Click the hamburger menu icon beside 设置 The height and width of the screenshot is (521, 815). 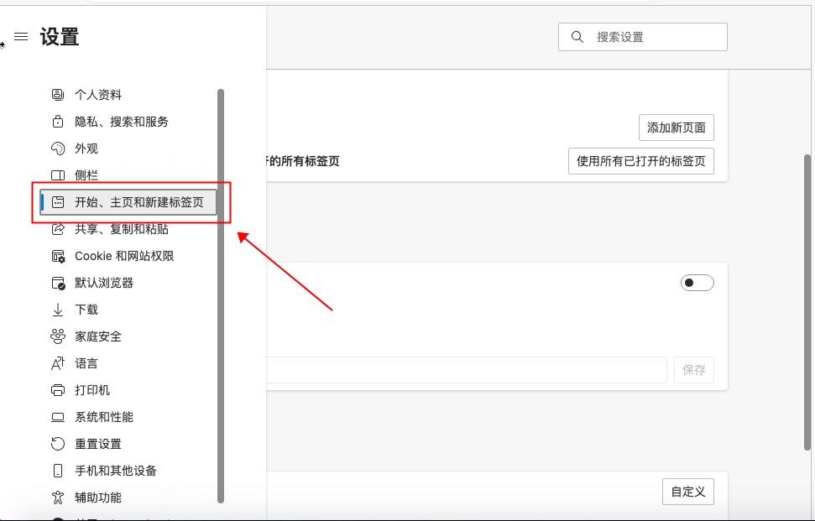[x=22, y=37]
